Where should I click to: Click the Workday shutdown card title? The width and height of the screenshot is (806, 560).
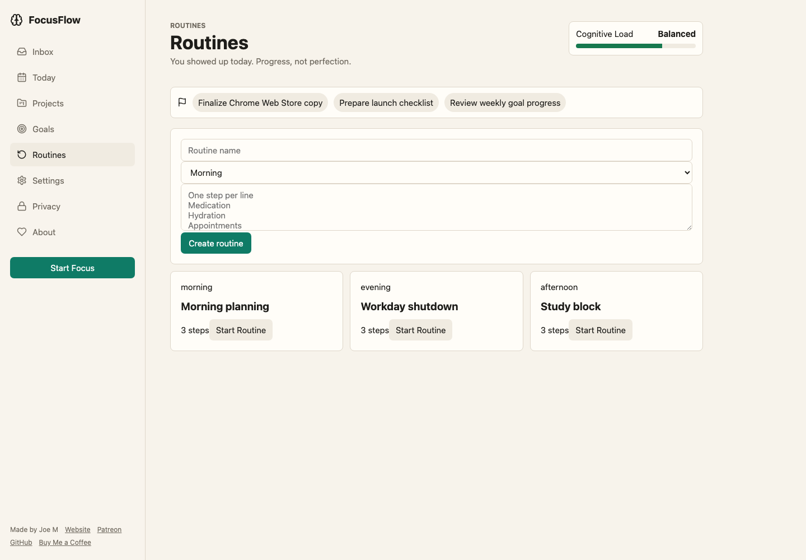[409, 306]
